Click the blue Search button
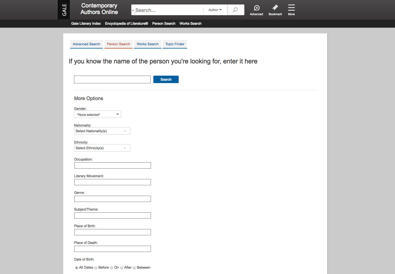 coord(166,80)
